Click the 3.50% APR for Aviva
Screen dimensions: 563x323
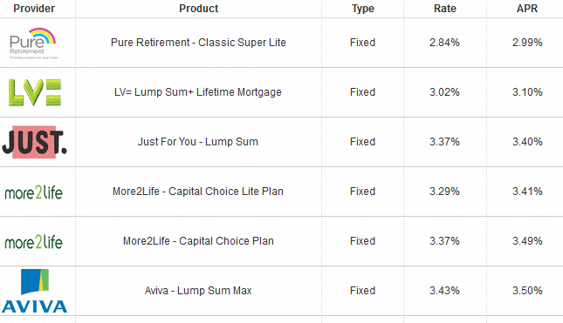pyautogui.click(x=527, y=291)
